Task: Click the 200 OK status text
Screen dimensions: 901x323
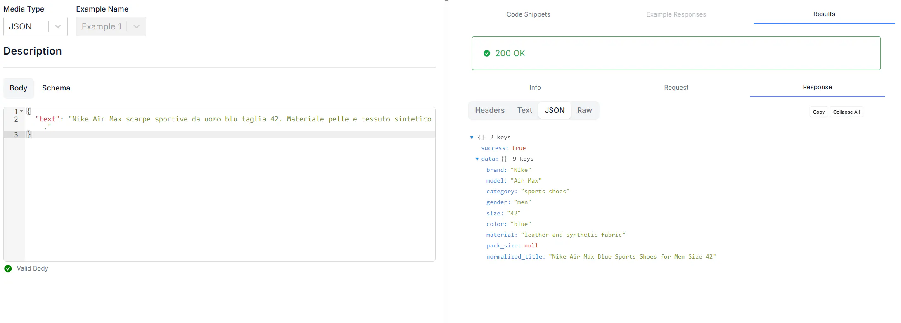Action: [510, 53]
